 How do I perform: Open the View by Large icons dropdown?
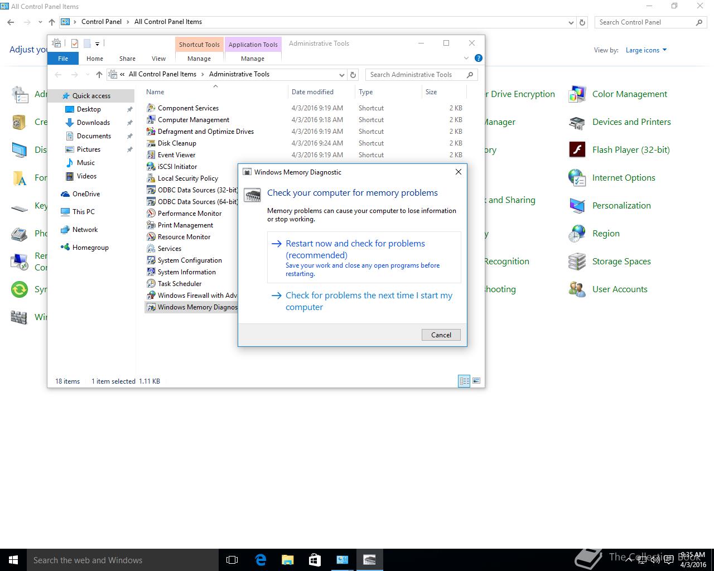(x=647, y=50)
